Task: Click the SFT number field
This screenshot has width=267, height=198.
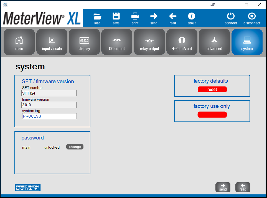Action: [x=49, y=93]
